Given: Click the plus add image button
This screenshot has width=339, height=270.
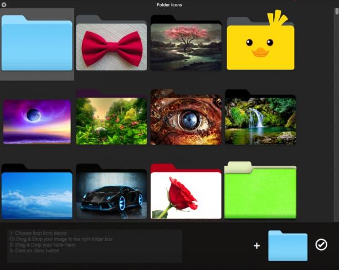Looking at the screenshot, I should tap(256, 246).
